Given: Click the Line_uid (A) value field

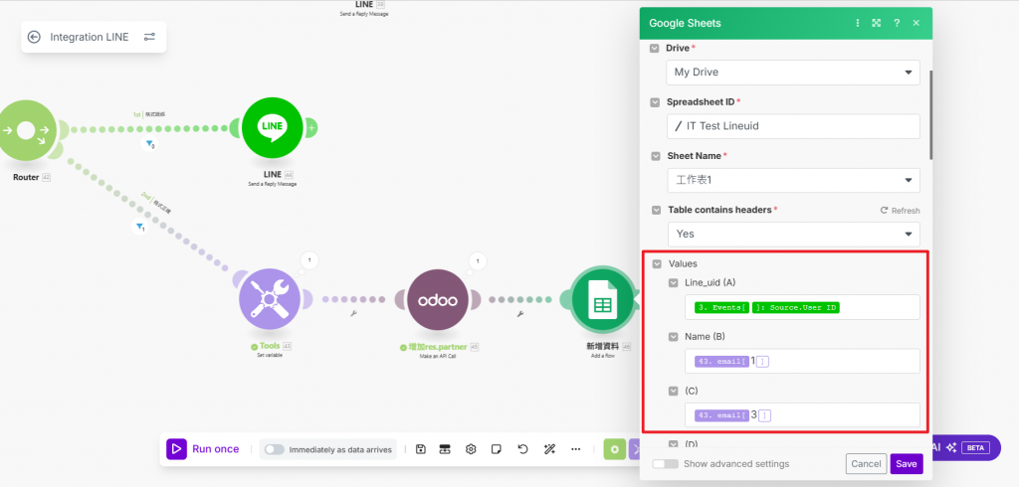Looking at the screenshot, I should [803, 307].
